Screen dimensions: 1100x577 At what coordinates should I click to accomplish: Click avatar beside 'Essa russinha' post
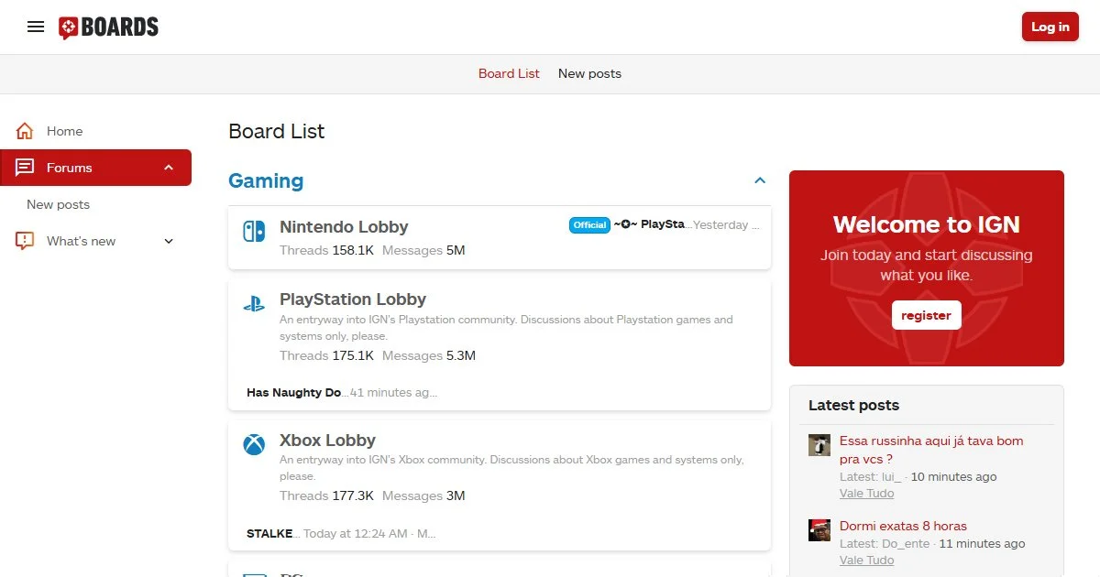click(819, 445)
